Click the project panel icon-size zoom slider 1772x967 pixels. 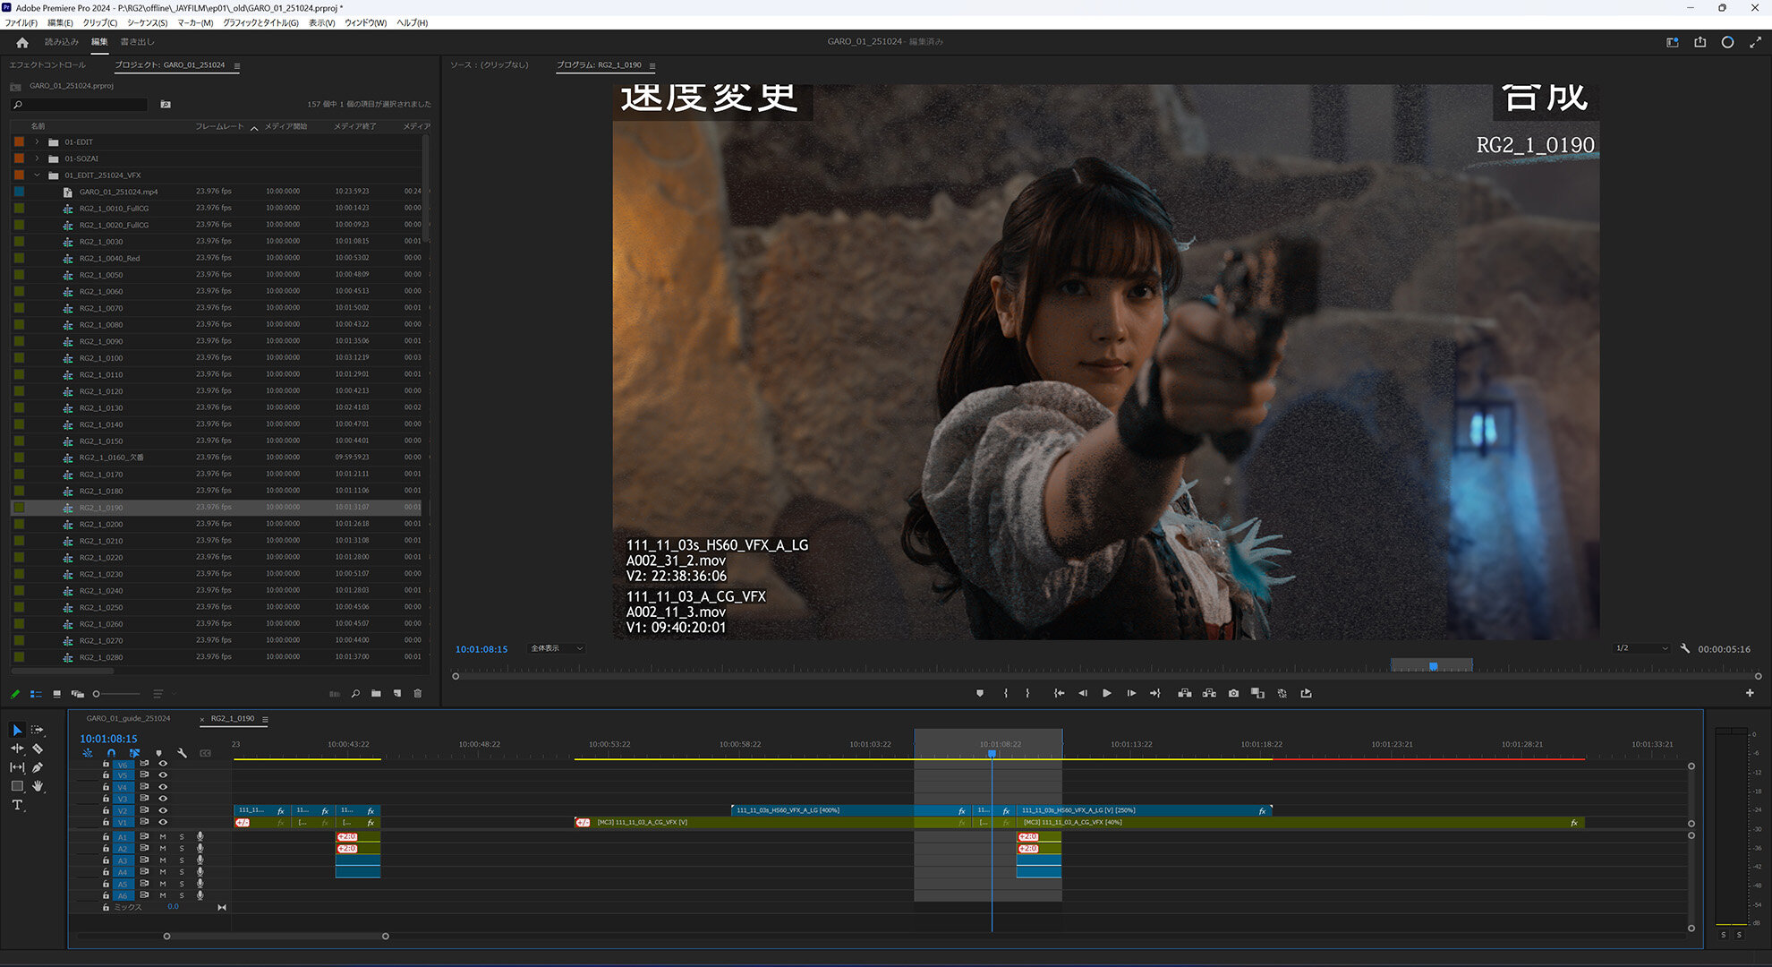click(x=97, y=694)
